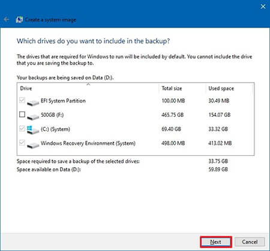Viewport: 270px width, 251px height.
Task: Check the 500GB (F:) drive checkbox
Action: pos(22,114)
